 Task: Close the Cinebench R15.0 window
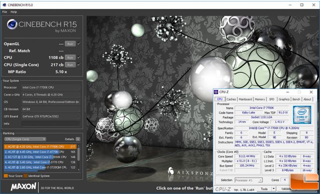pyautogui.click(x=314, y=5)
